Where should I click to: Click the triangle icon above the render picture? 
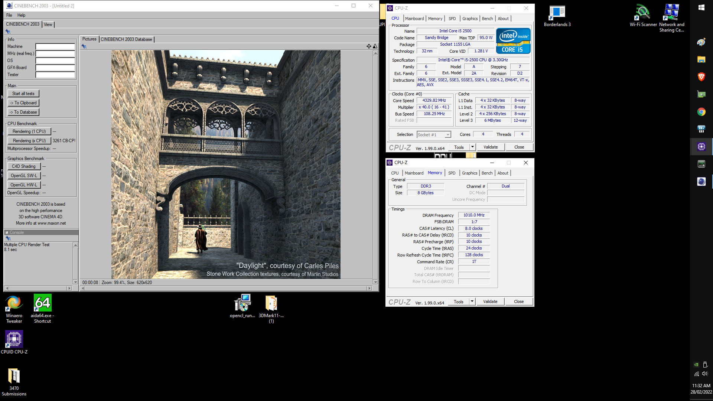[375, 46]
